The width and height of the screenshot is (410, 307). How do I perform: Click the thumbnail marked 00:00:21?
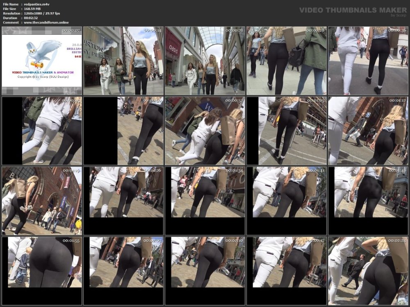coord(205,61)
